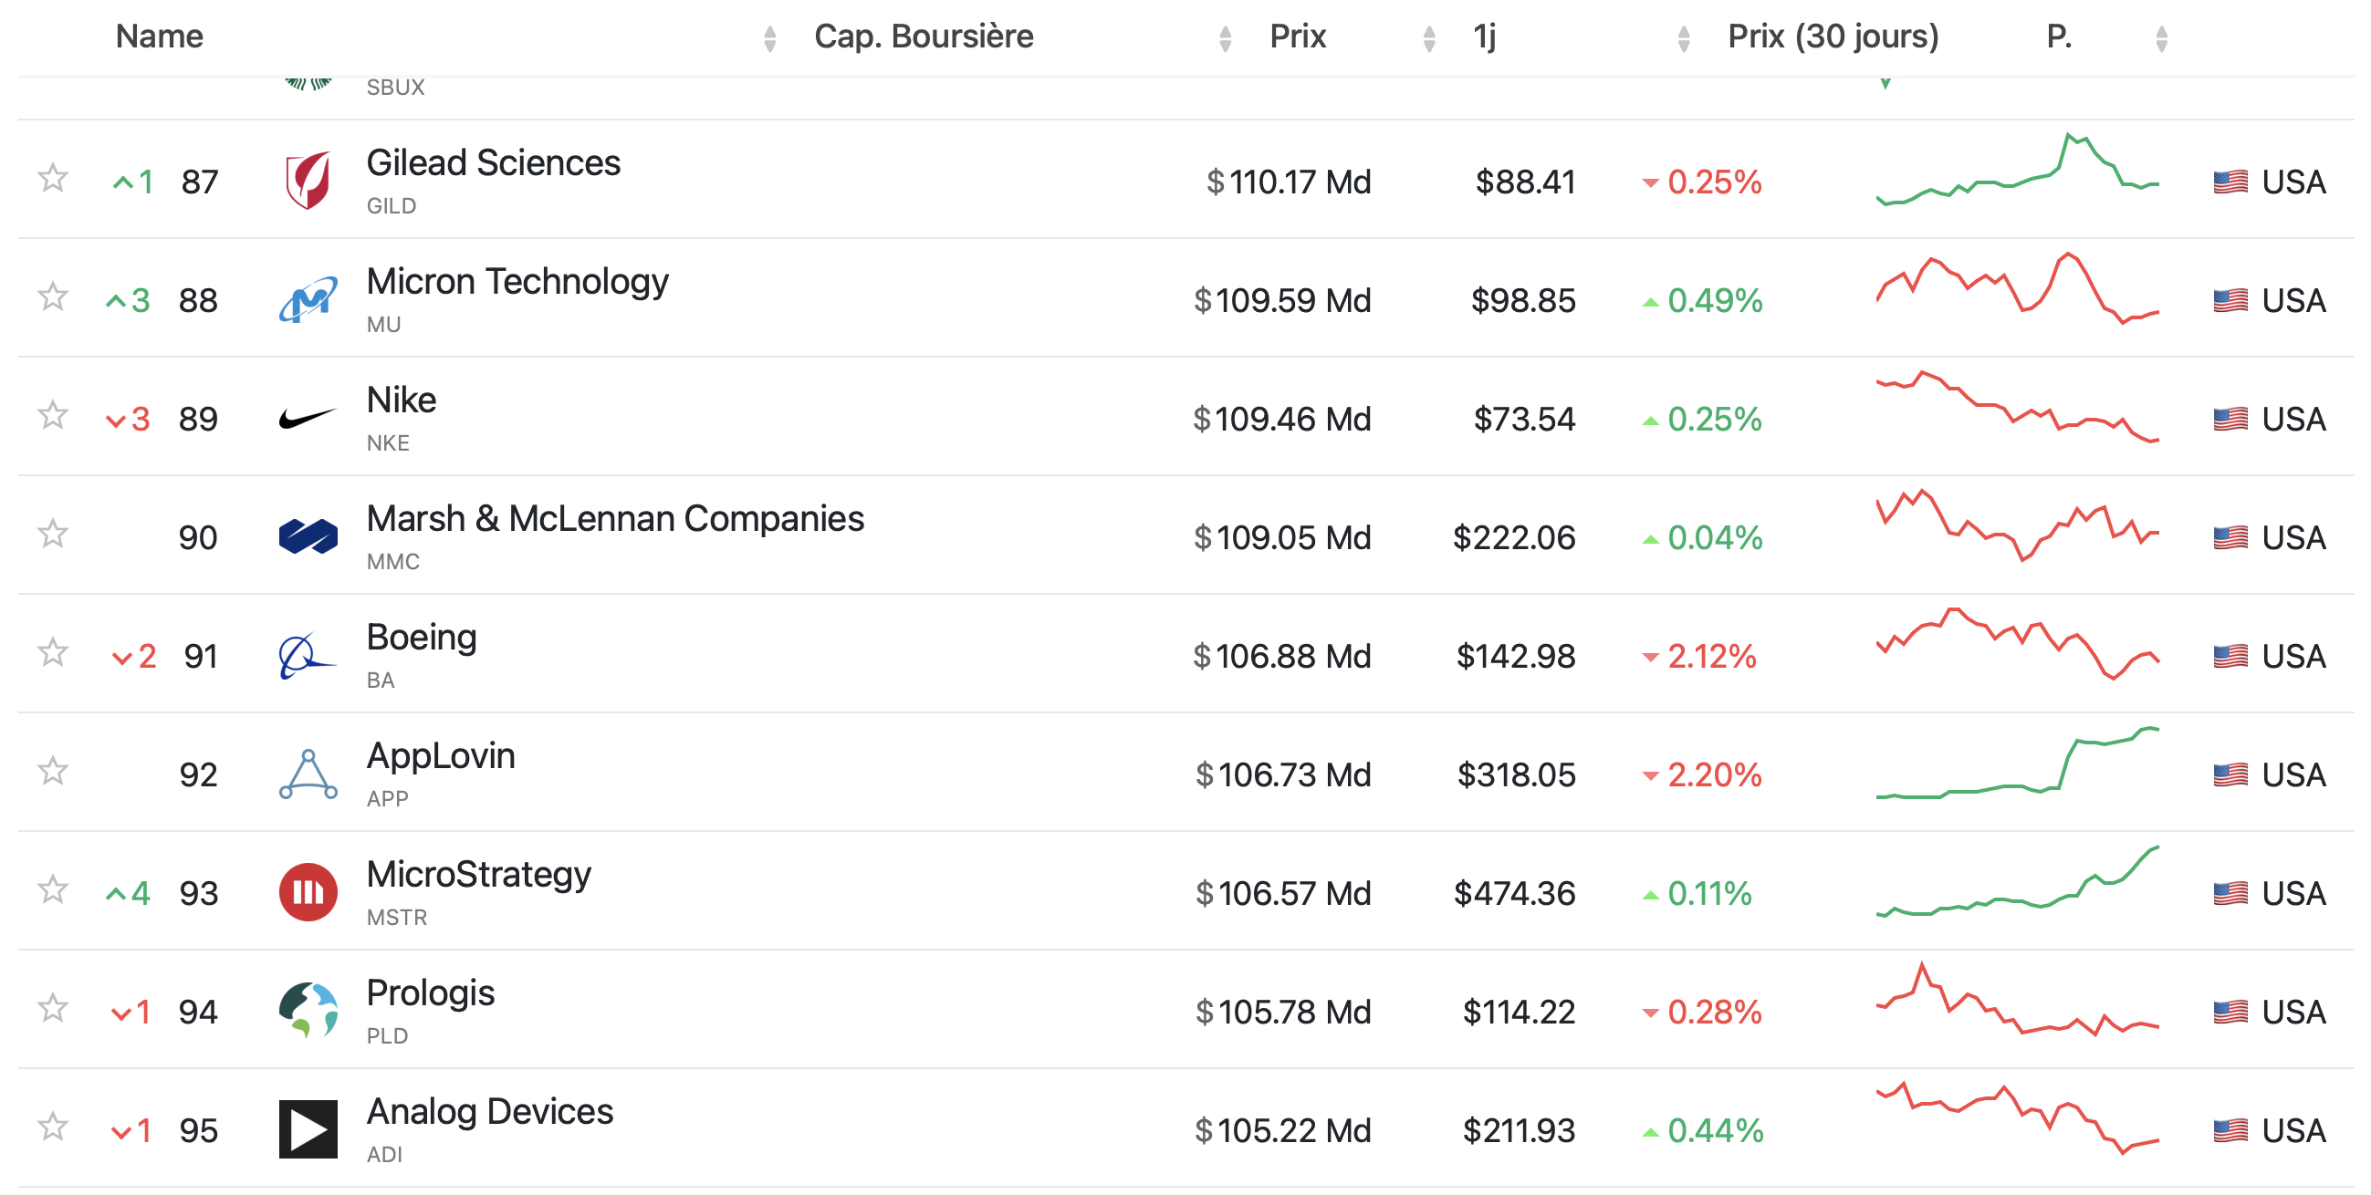Open the MicroStrategy company page

478,875
